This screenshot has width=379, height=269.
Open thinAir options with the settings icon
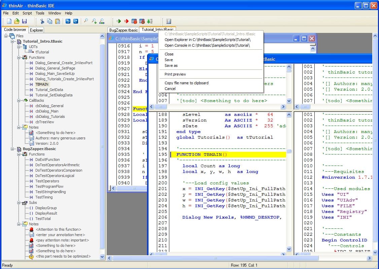pyautogui.click(x=168, y=21)
